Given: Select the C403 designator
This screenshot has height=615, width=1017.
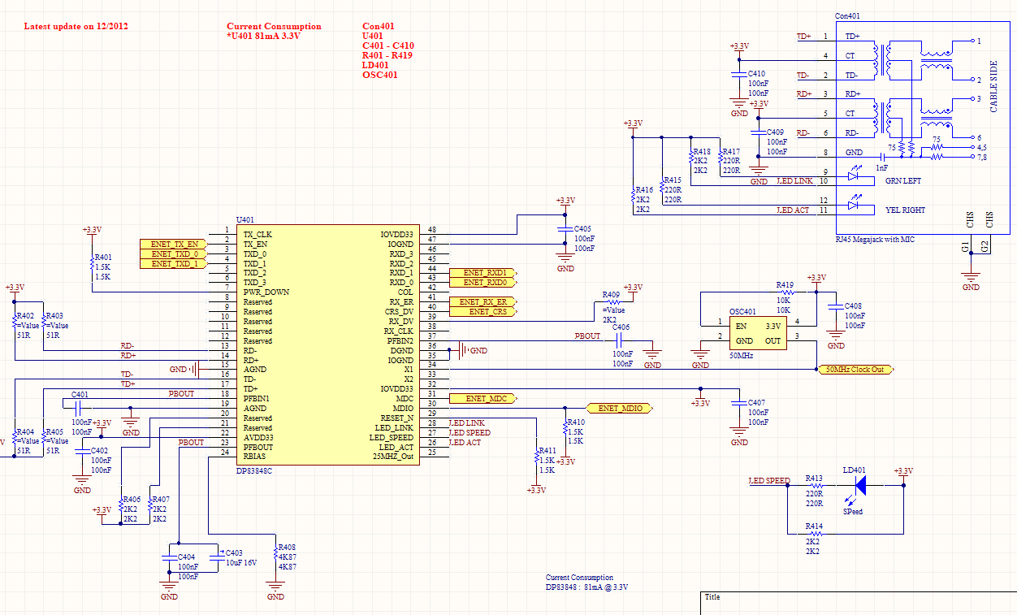Looking at the screenshot, I should click(234, 553).
